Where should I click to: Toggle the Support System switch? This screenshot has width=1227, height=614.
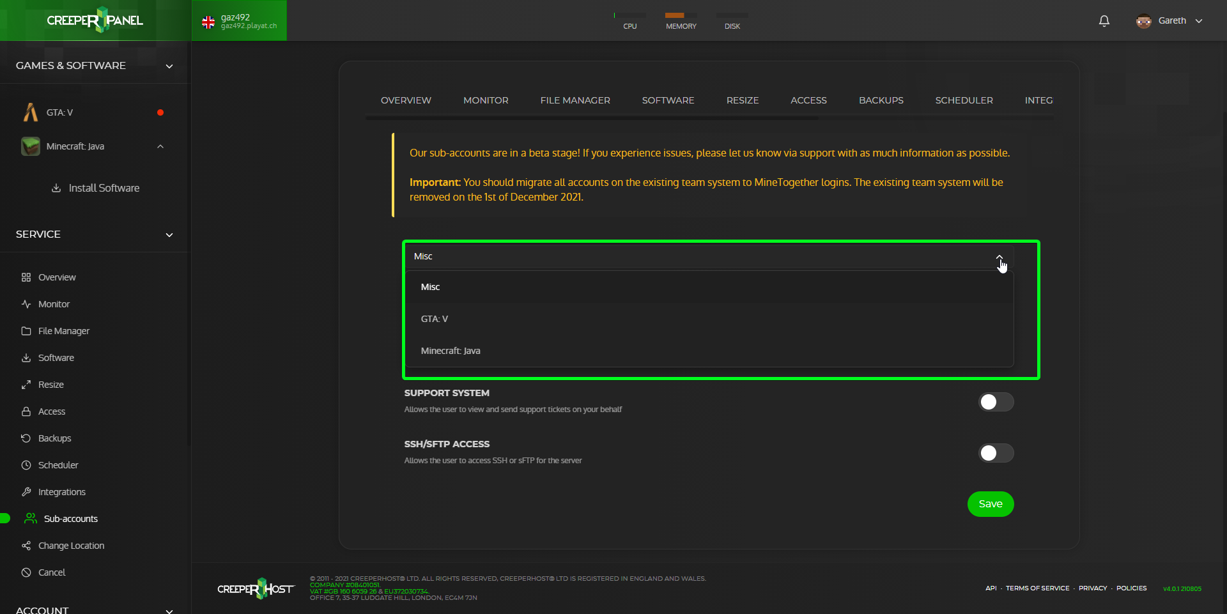coord(996,402)
